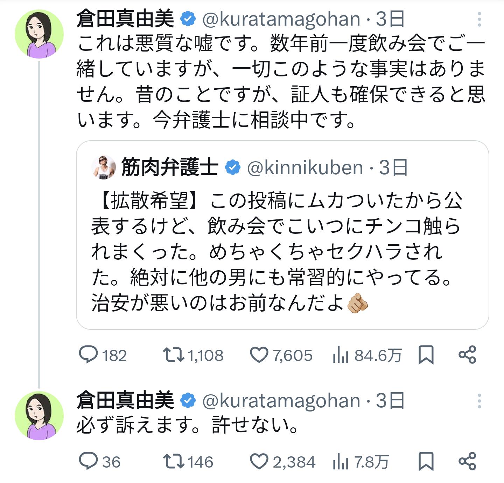View analytics showing 84.6万 impressions
Image resolution: width=504 pixels, height=483 pixels.
(x=340, y=355)
